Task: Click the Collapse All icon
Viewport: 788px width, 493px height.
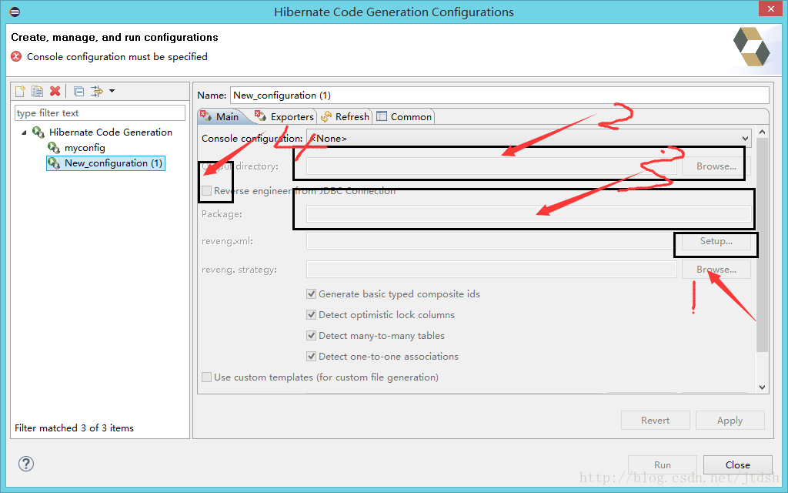Action: click(x=79, y=91)
